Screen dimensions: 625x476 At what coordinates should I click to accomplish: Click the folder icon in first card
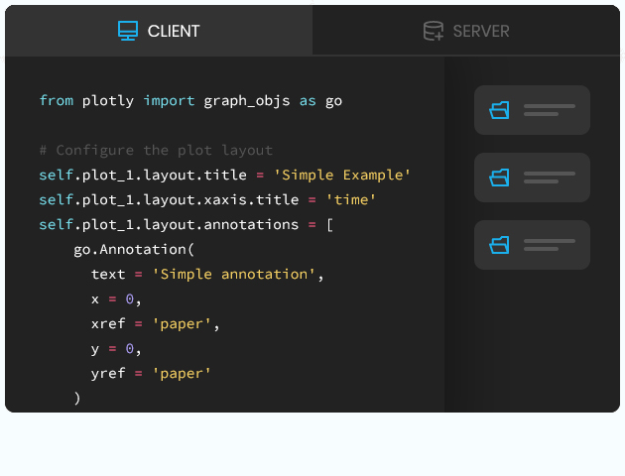point(499,110)
